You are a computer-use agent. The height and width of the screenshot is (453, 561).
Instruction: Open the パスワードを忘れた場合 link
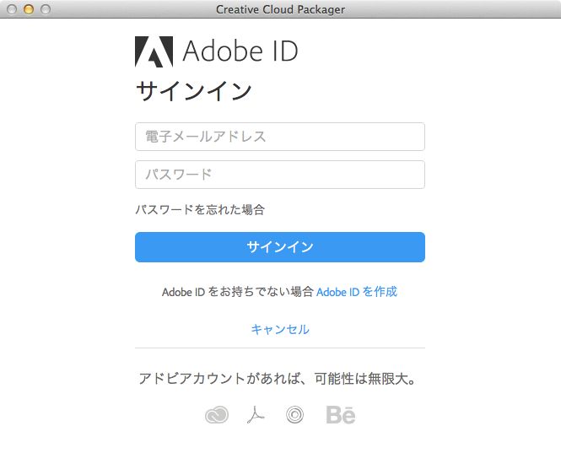coord(200,209)
